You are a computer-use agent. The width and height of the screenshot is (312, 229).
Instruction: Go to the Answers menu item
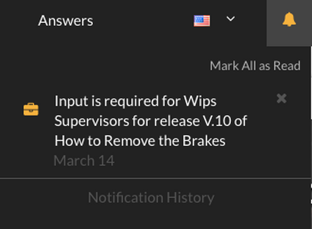click(x=65, y=21)
